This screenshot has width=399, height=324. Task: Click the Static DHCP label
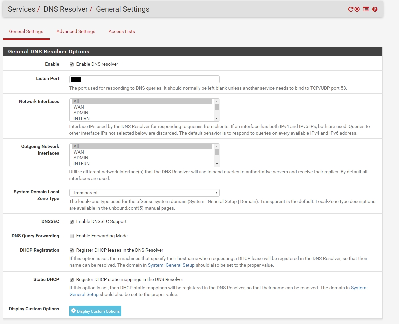[x=46, y=279]
